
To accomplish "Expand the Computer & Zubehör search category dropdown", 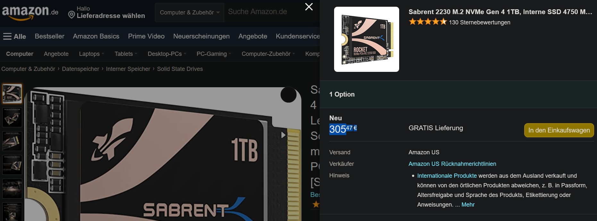I will coord(189,13).
